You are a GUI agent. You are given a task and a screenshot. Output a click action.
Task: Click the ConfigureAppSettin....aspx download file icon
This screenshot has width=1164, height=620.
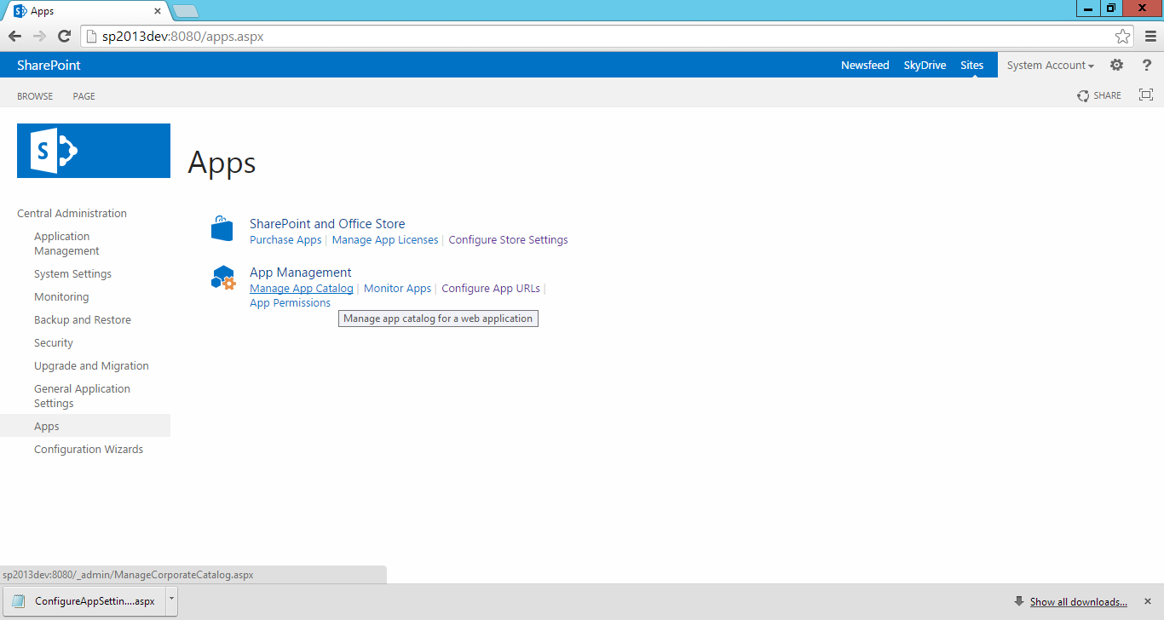coord(19,601)
